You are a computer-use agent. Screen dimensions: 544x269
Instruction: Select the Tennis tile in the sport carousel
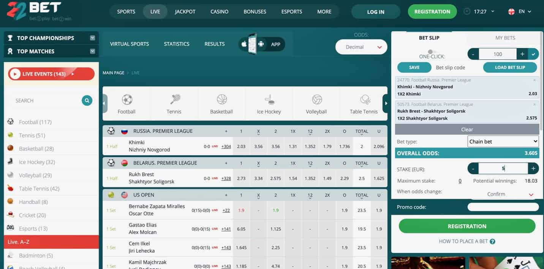174,104
